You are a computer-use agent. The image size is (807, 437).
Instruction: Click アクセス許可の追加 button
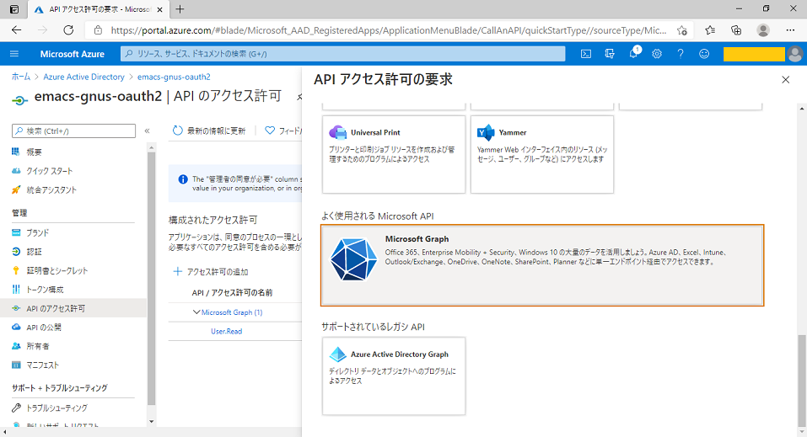point(211,271)
